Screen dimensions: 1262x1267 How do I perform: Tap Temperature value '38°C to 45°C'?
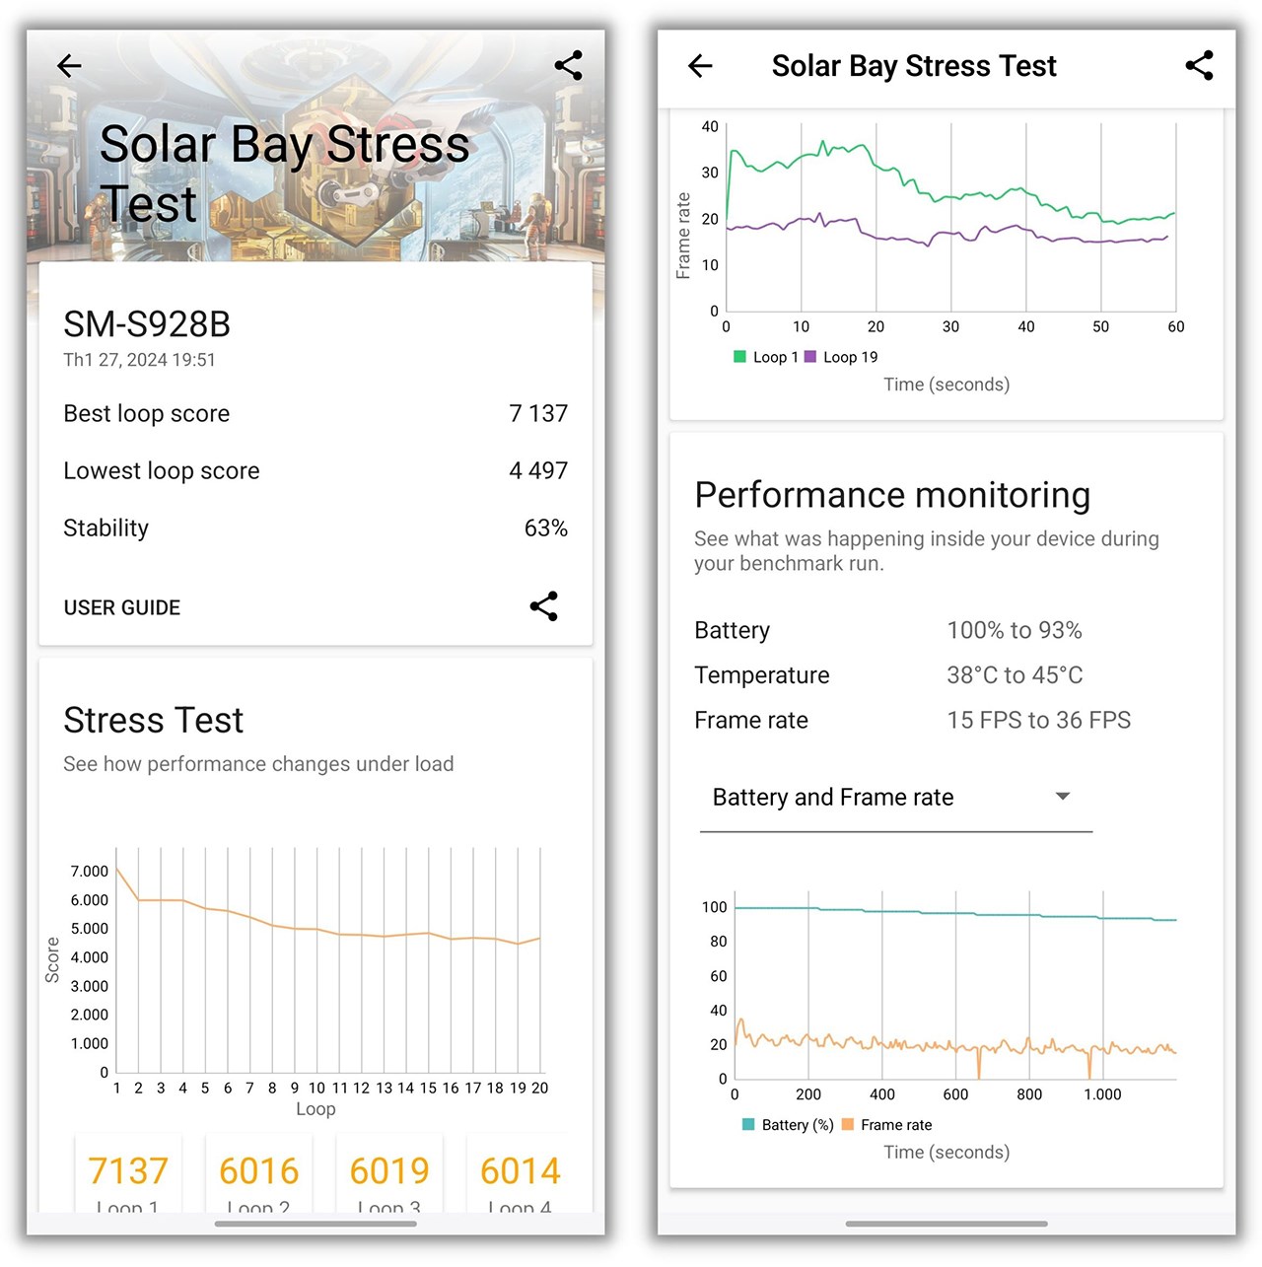tap(1015, 675)
